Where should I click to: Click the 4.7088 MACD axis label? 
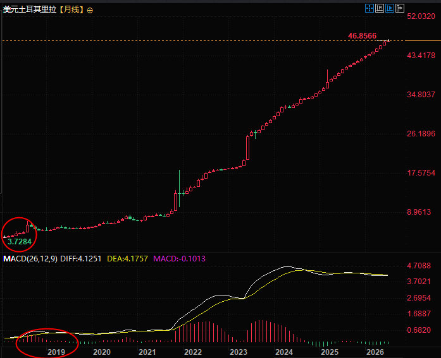click(419, 265)
